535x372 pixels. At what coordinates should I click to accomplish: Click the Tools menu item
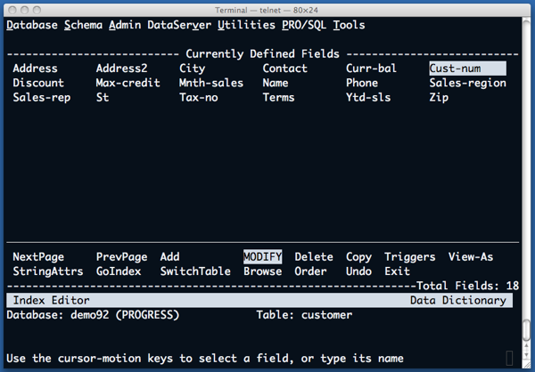[x=349, y=25]
